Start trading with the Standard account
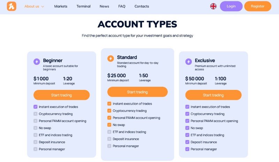This screenshot has width=279, height=162. (x=137, y=92)
